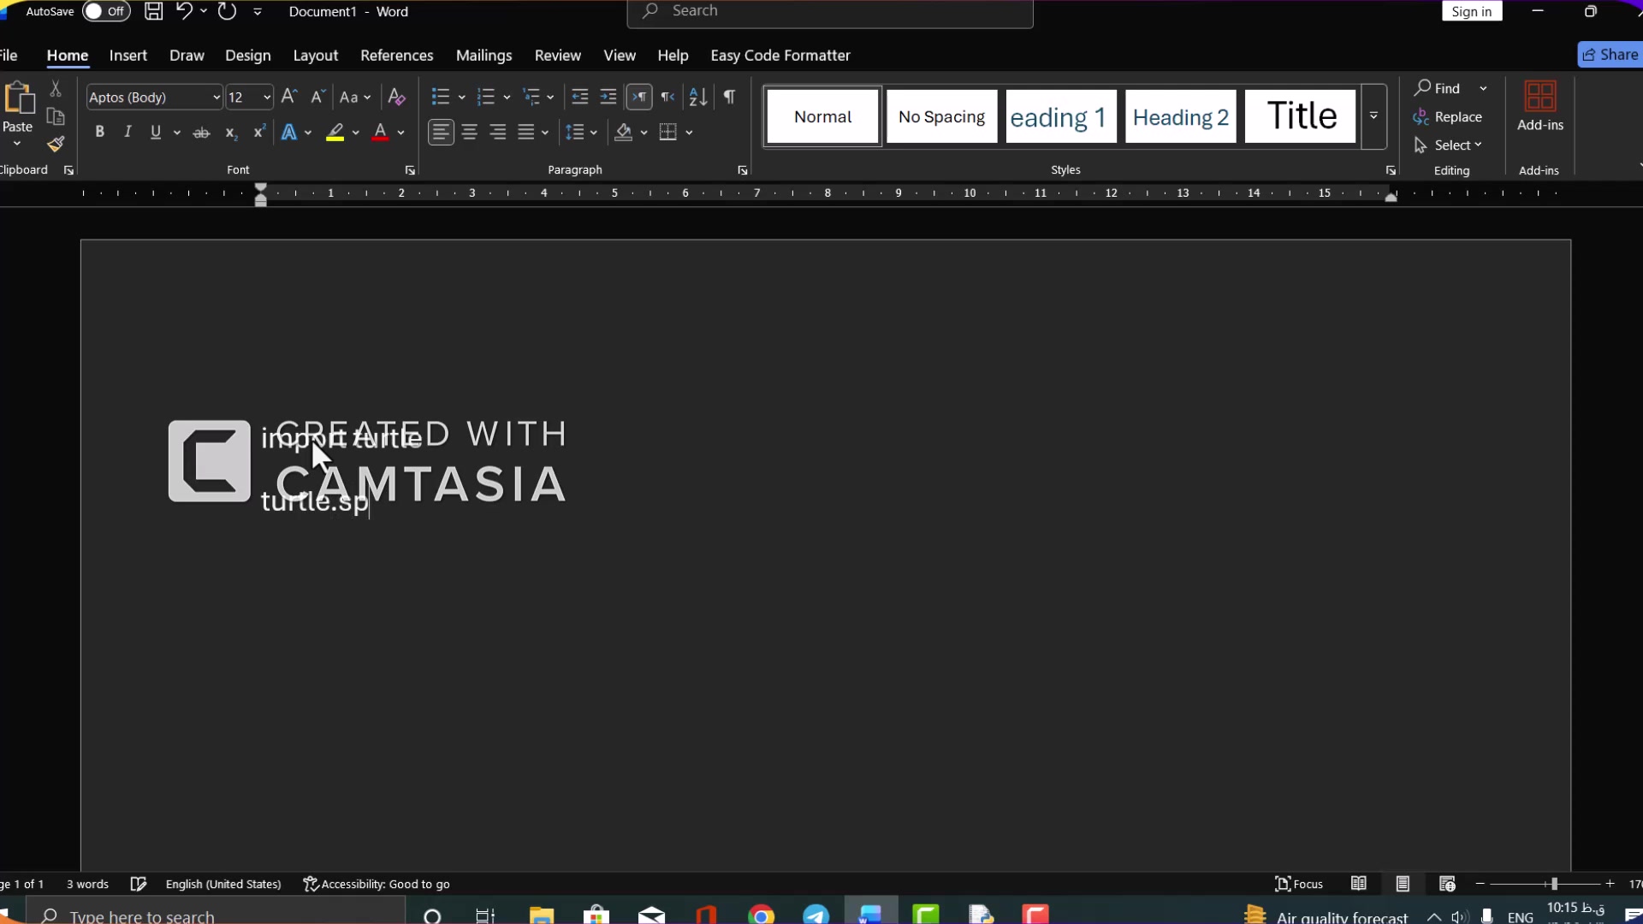Open the References tab

(x=396, y=56)
